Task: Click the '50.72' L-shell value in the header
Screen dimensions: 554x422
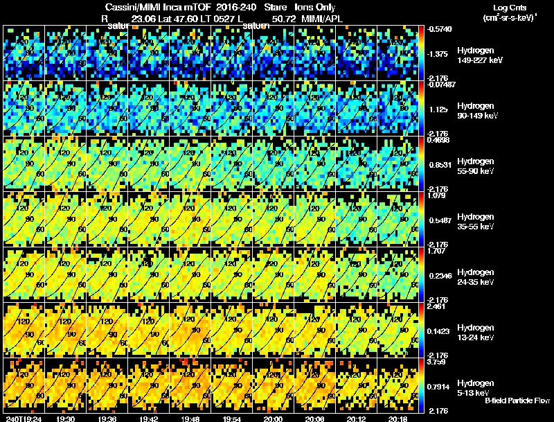Action: coord(284,19)
